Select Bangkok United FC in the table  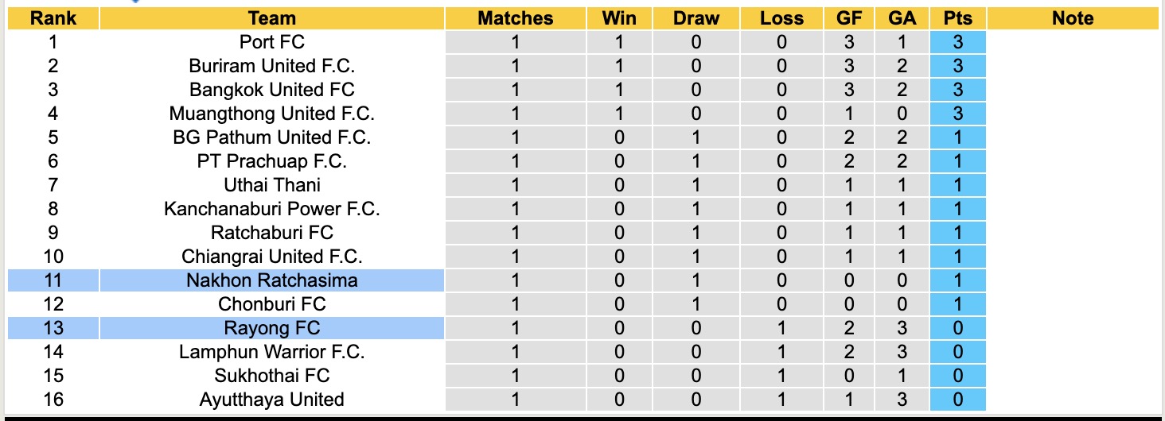point(272,90)
